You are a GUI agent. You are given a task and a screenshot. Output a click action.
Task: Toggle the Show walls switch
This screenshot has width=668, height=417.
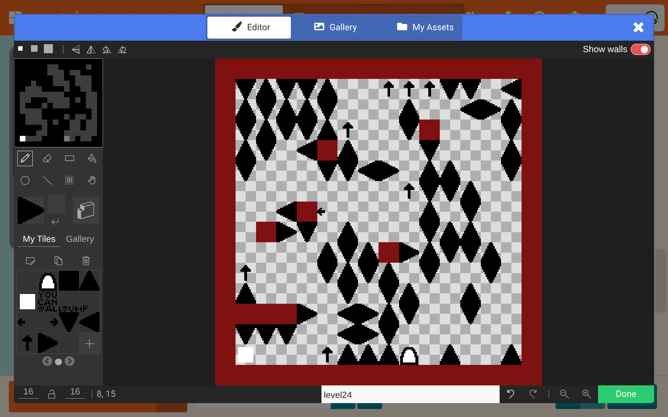[x=641, y=49]
